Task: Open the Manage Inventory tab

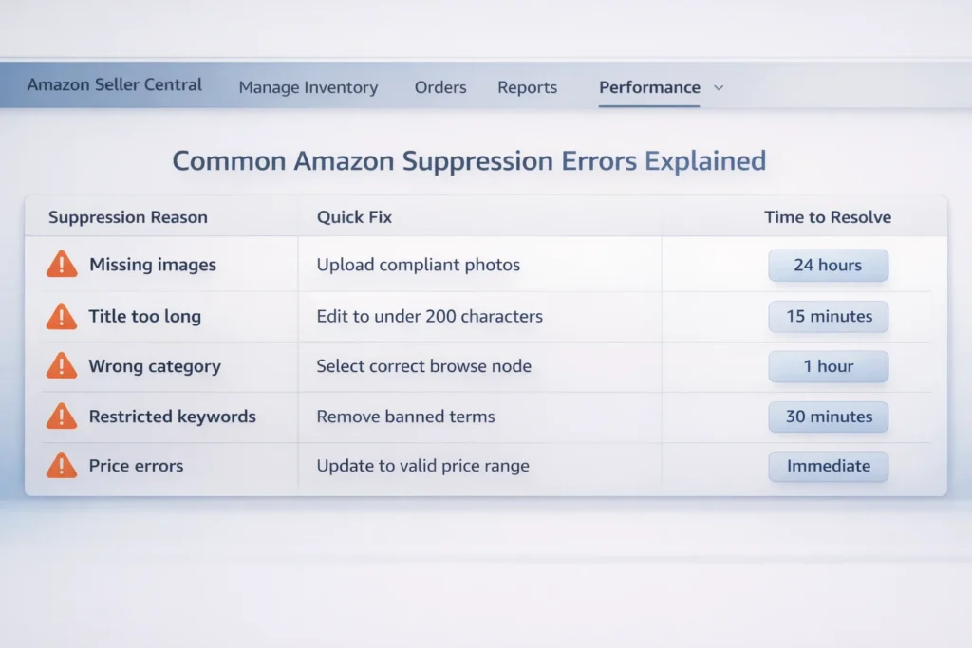Action: point(308,87)
